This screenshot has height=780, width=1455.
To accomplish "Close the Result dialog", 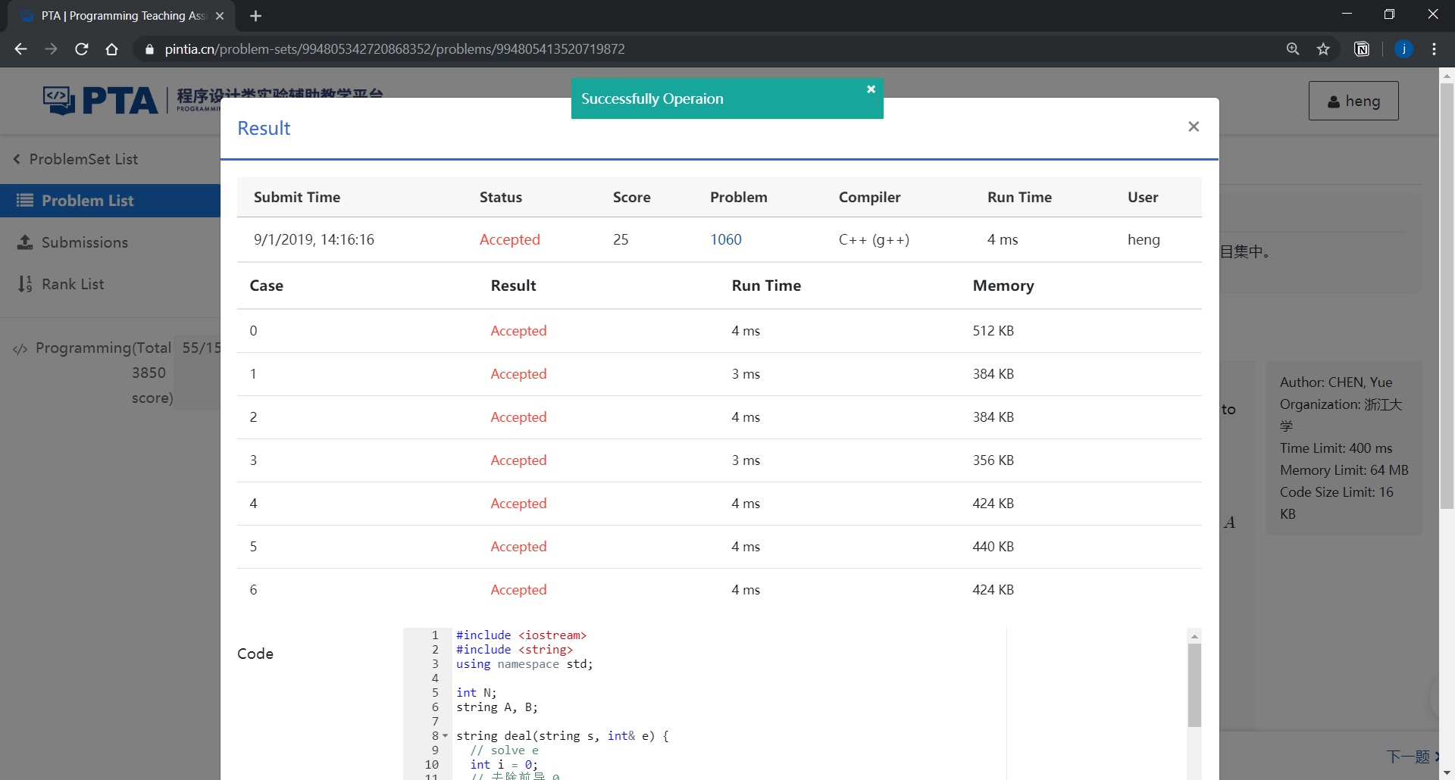I will [1194, 126].
